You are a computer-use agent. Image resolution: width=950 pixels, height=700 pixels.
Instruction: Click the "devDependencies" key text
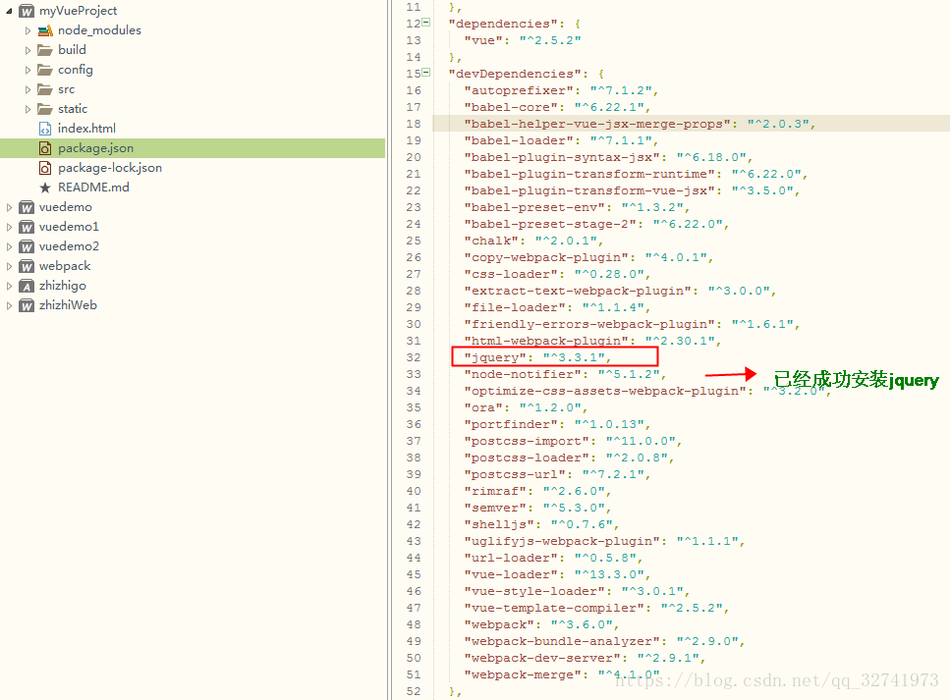(x=515, y=74)
